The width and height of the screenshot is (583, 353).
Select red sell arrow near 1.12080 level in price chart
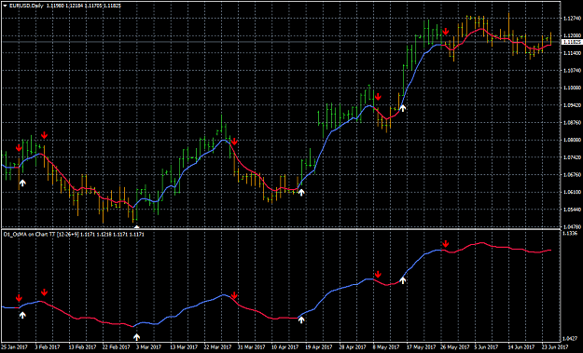(446, 31)
